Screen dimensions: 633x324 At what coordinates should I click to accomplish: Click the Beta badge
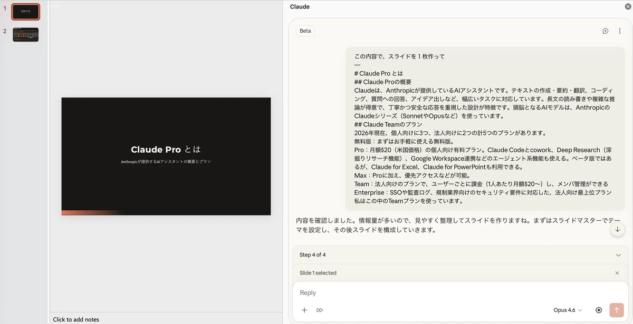point(305,31)
